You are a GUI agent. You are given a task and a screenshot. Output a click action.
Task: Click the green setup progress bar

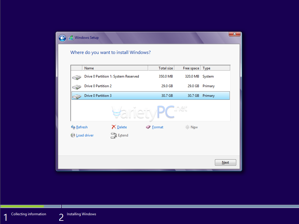point(22,206)
